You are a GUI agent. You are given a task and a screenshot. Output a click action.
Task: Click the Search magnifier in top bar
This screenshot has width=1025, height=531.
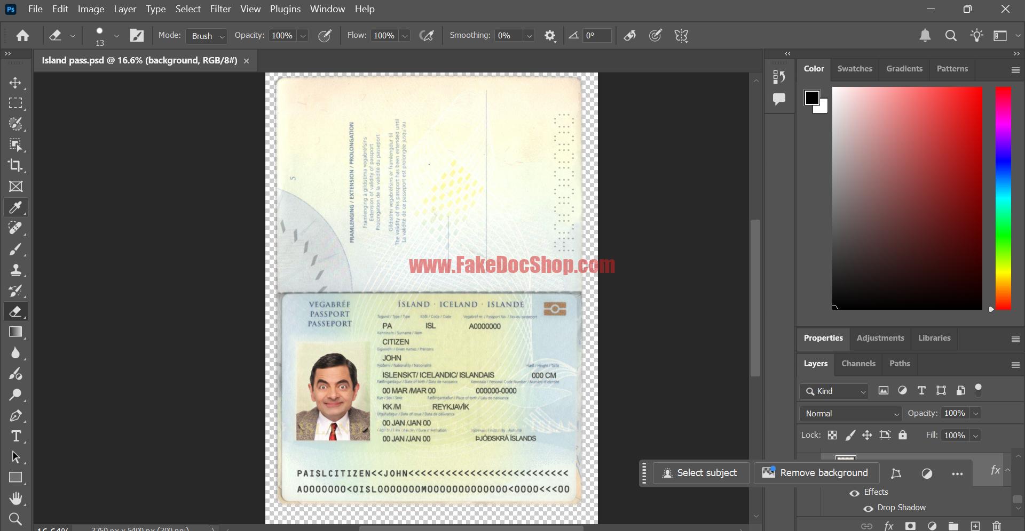click(x=951, y=36)
